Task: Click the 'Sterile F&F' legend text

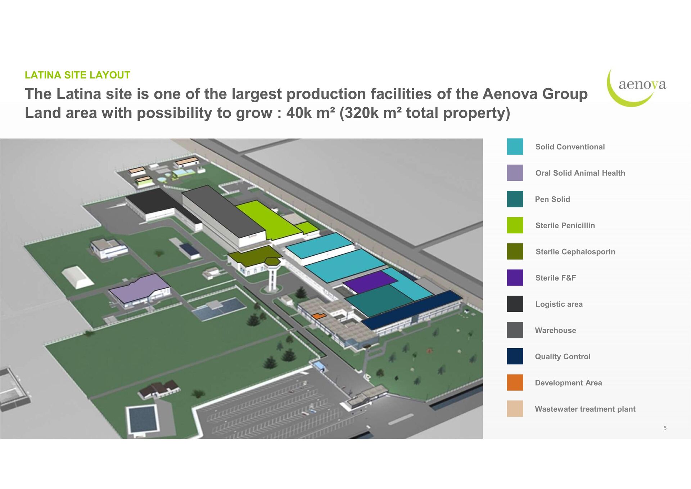Action: point(555,278)
